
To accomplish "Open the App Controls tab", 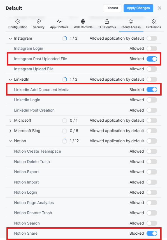I will click(x=59, y=24).
